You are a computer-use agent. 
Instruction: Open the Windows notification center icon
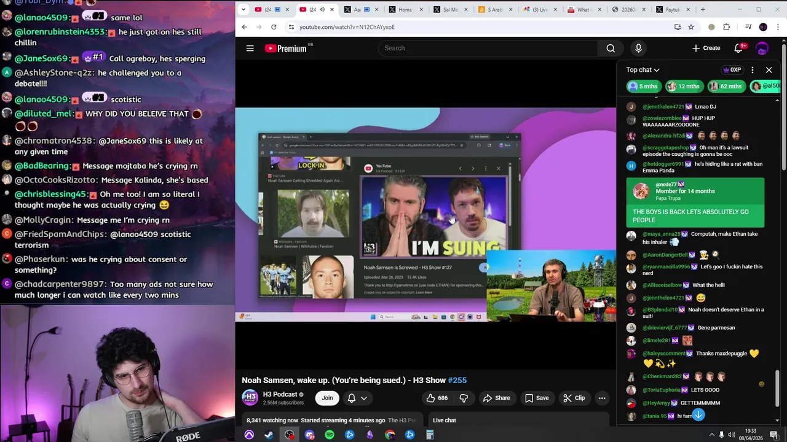pos(774,435)
